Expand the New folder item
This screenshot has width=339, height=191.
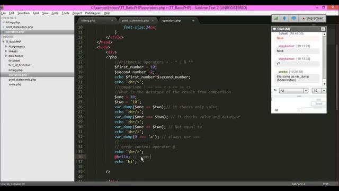click(6, 56)
